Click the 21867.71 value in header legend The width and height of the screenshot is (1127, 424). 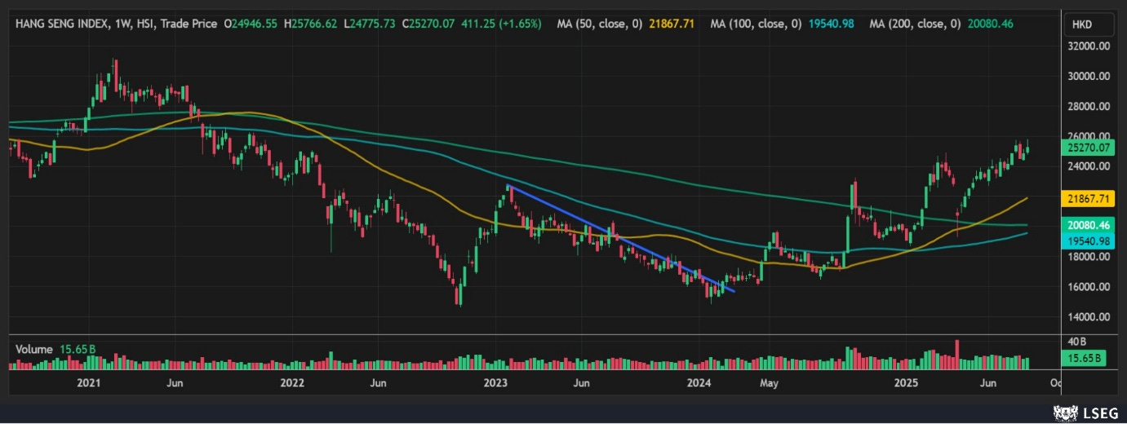[672, 24]
